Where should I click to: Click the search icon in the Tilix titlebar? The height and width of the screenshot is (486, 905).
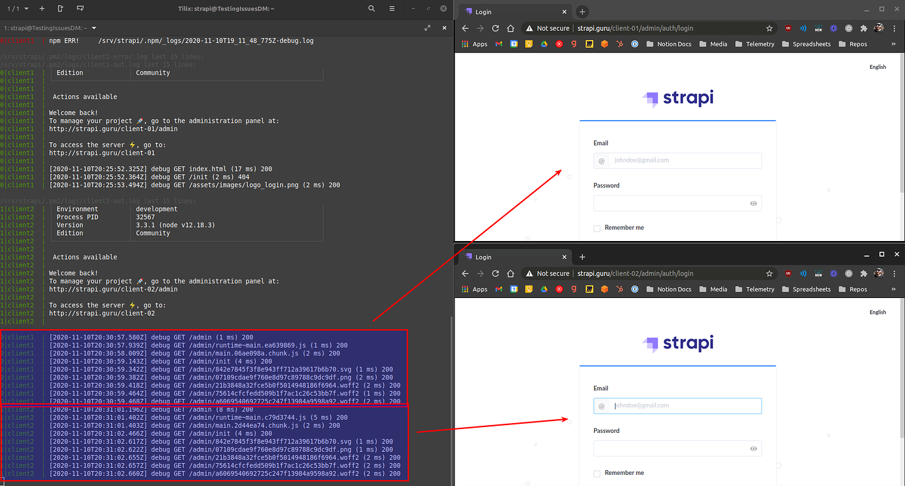(x=371, y=9)
